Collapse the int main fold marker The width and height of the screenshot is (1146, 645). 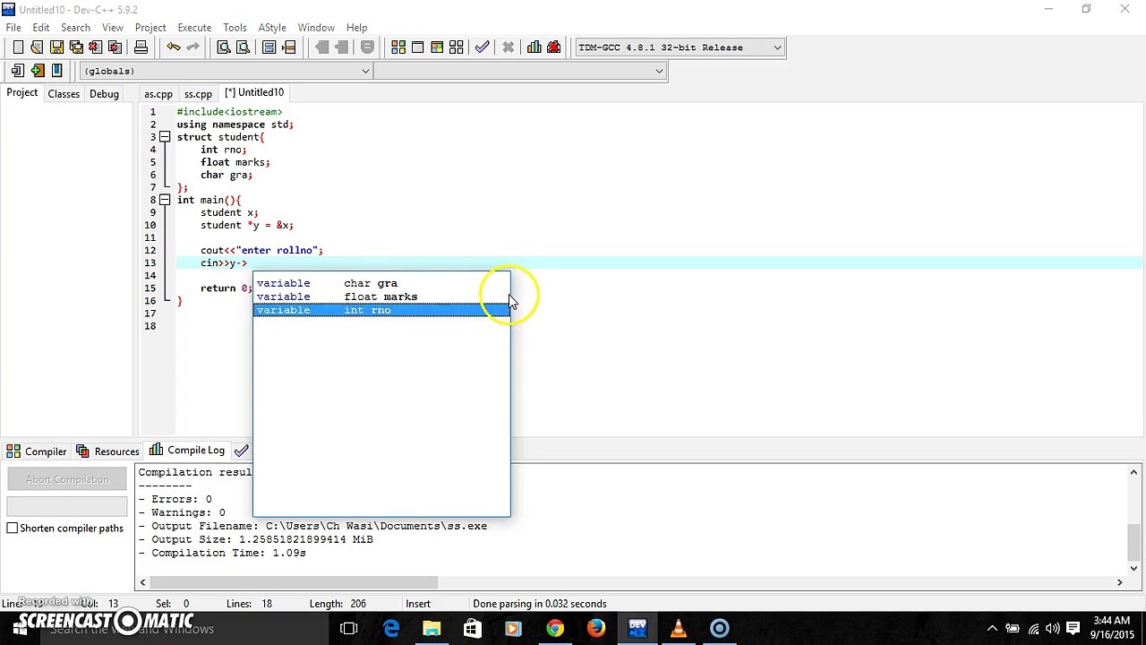pos(165,200)
